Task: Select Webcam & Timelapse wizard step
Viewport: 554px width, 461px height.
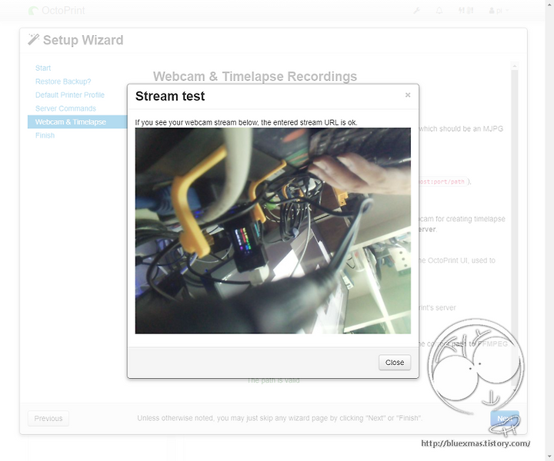Action: [x=78, y=121]
